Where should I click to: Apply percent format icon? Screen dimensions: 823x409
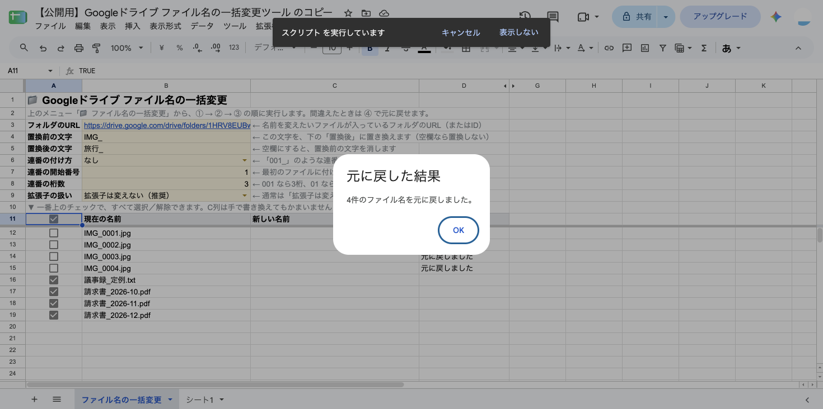pyautogui.click(x=180, y=48)
